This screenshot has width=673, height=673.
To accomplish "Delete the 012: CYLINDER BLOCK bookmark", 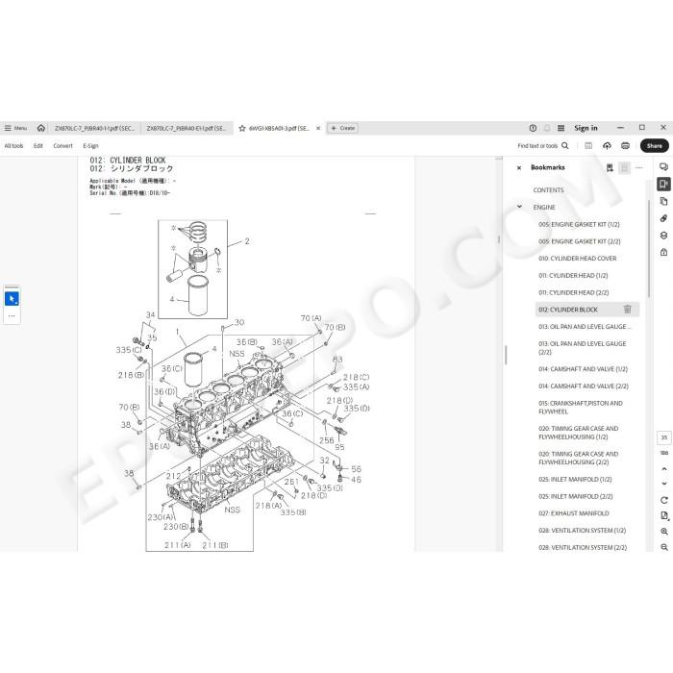I will (627, 309).
